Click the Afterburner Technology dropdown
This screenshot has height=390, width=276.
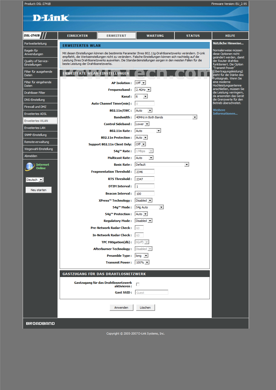click(x=144, y=249)
